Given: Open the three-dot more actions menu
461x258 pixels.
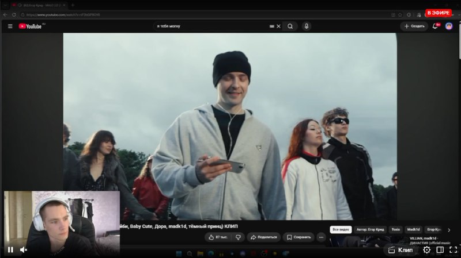Looking at the screenshot, I should click(321, 237).
